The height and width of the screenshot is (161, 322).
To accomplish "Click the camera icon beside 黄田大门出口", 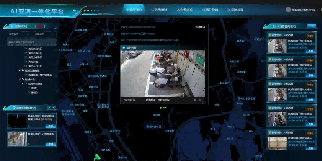I will (26, 66).
